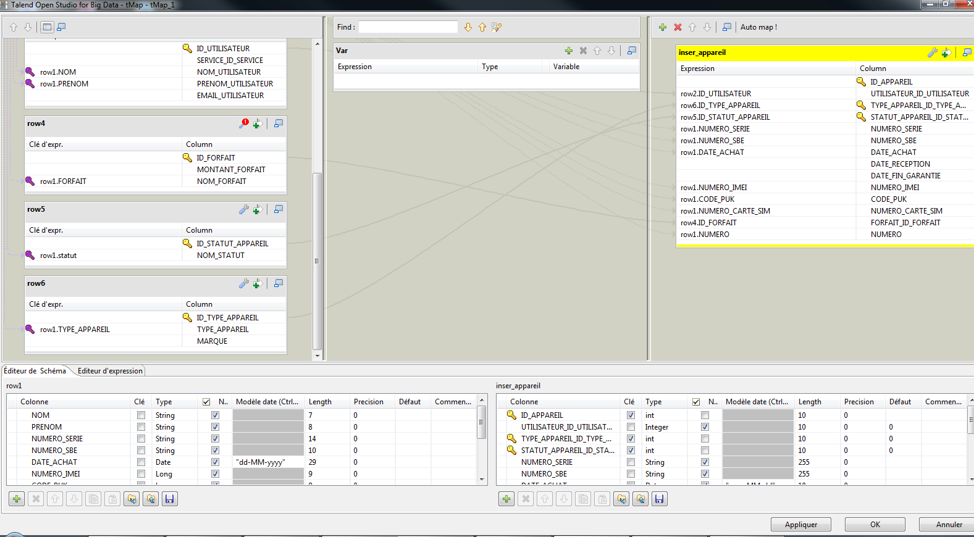Open row4 settings wrench with error badge

click(x=244, y=123)
